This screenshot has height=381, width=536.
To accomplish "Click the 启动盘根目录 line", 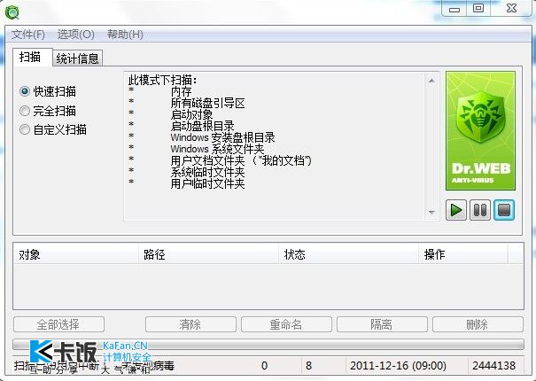I will pyautogui.click(x=202, y=126).
